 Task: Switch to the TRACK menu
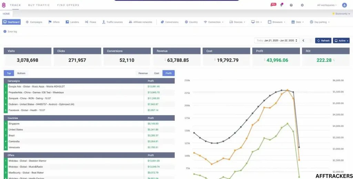coord(15,5)
